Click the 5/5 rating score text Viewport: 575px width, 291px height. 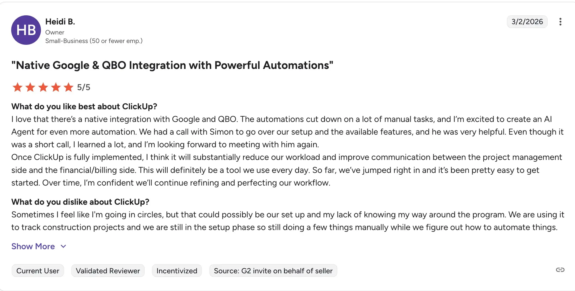[84, 87]
